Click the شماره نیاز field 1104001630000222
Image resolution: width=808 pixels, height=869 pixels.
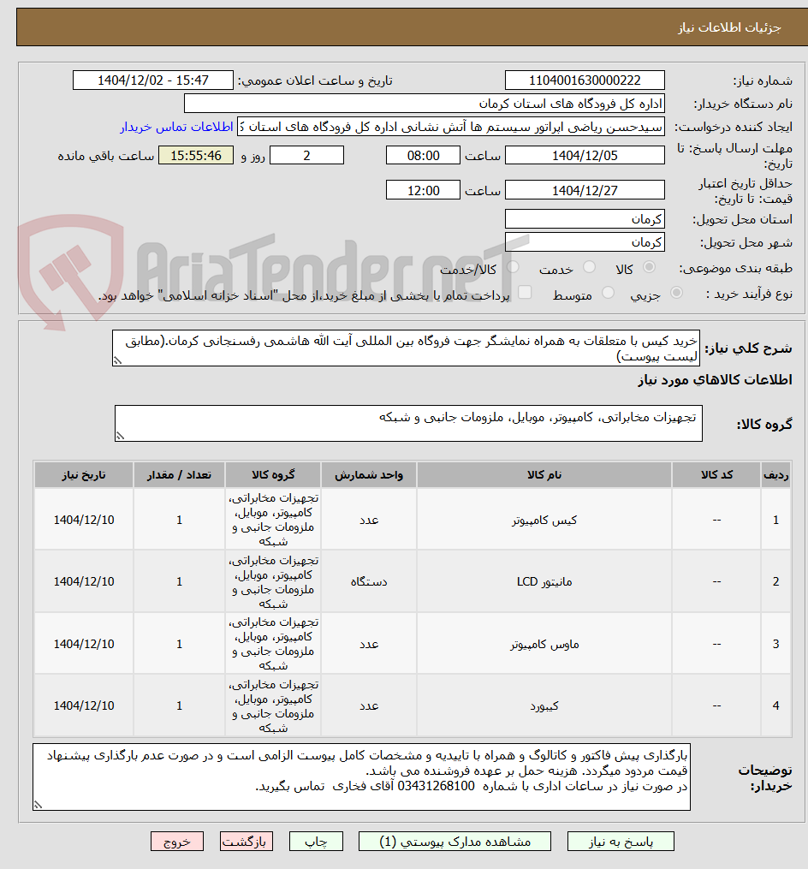coord(585,80)
